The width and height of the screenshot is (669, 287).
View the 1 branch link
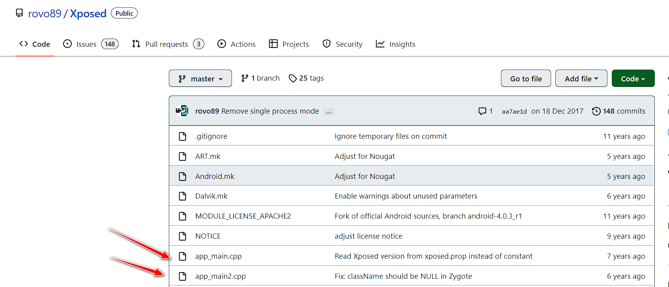(x=260, y=78)
